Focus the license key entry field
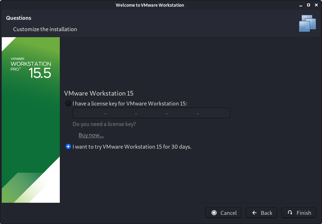This screenshot has height=224, width=322. [151, 113]
